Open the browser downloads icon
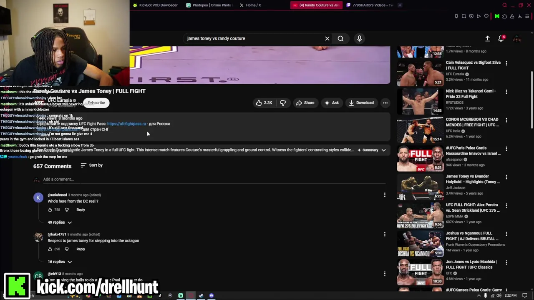534x300 pixels. coord(519,16)
